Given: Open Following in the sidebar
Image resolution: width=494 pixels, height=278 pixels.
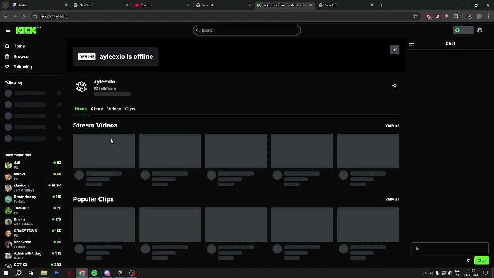Looking at the screenshot, I should [x=22, y=67].
